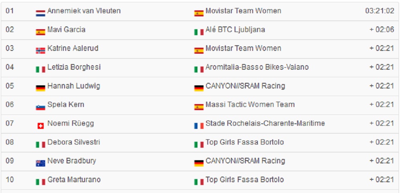Click position number 07 in results
This screenshot has width=401, height=193.
point(10,123)
